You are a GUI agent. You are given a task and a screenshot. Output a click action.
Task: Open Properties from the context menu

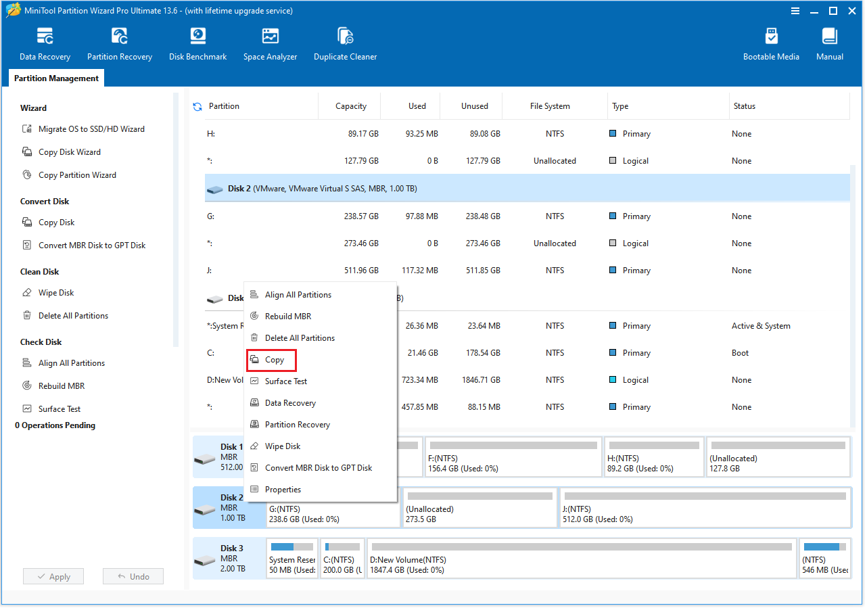tap(320, 490)
